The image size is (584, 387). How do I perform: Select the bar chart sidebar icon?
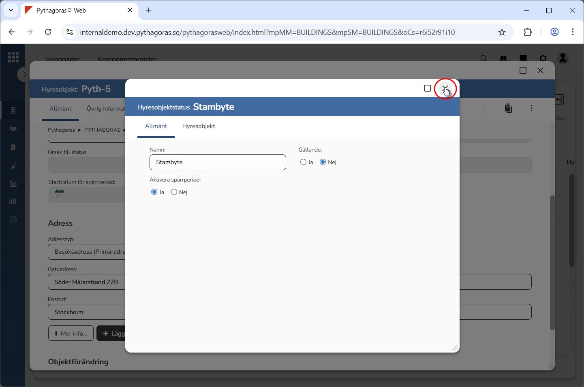click(13, 201)
